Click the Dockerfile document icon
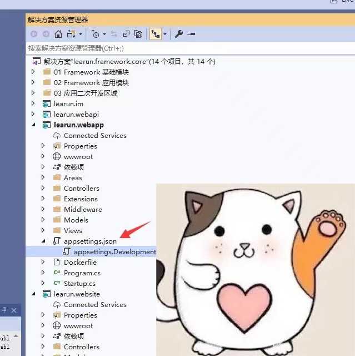Screen dimensions: 355x356 (57, 262)
